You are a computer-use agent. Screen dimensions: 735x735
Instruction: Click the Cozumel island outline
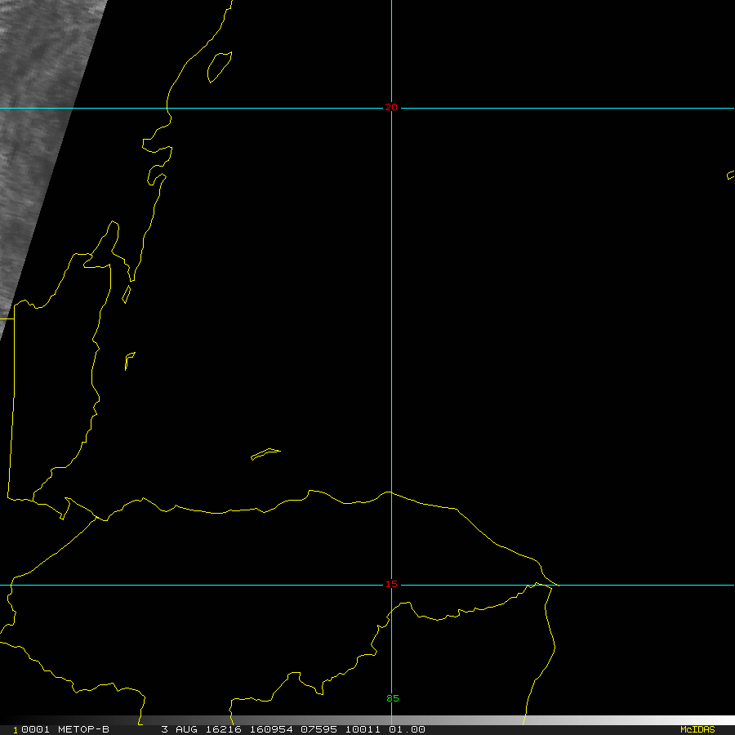pos(219,67)
